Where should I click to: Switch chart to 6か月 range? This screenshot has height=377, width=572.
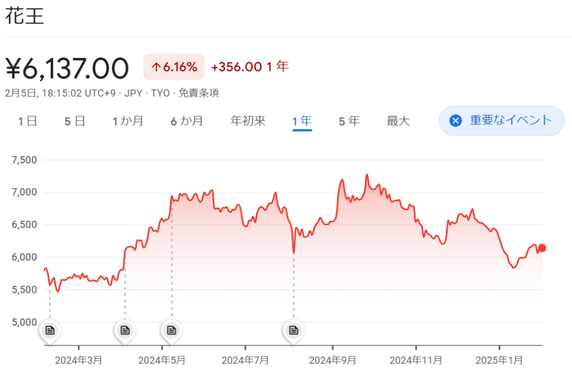187,121
